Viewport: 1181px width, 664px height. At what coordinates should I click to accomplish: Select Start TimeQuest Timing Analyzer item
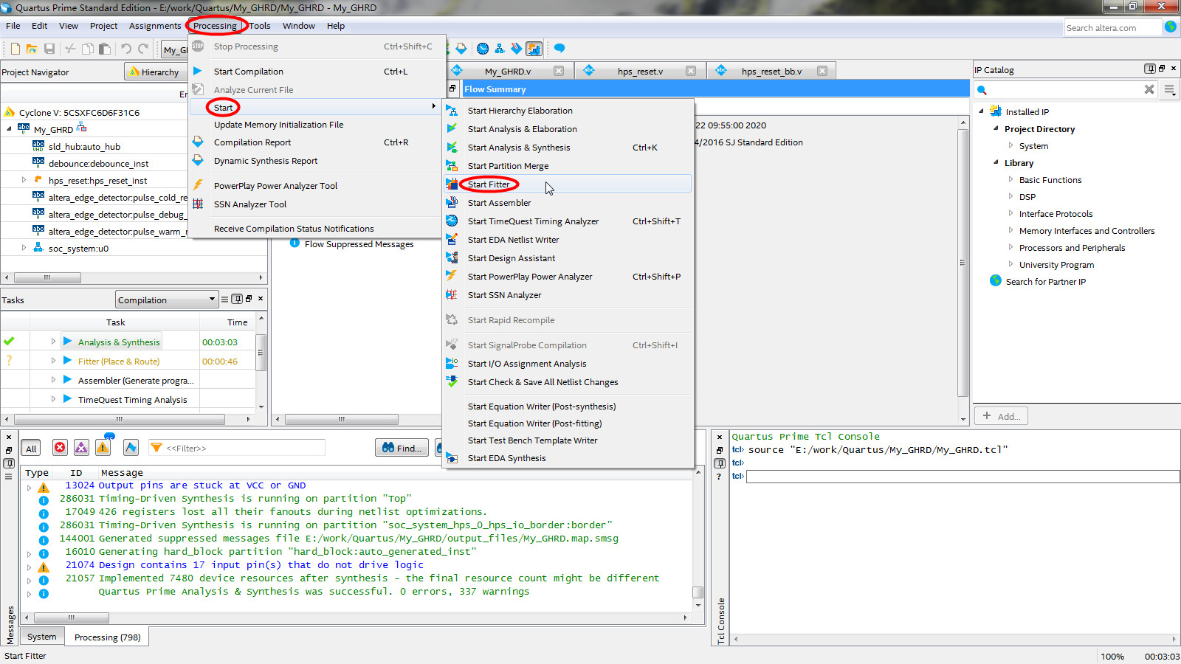tap(567, 221)
